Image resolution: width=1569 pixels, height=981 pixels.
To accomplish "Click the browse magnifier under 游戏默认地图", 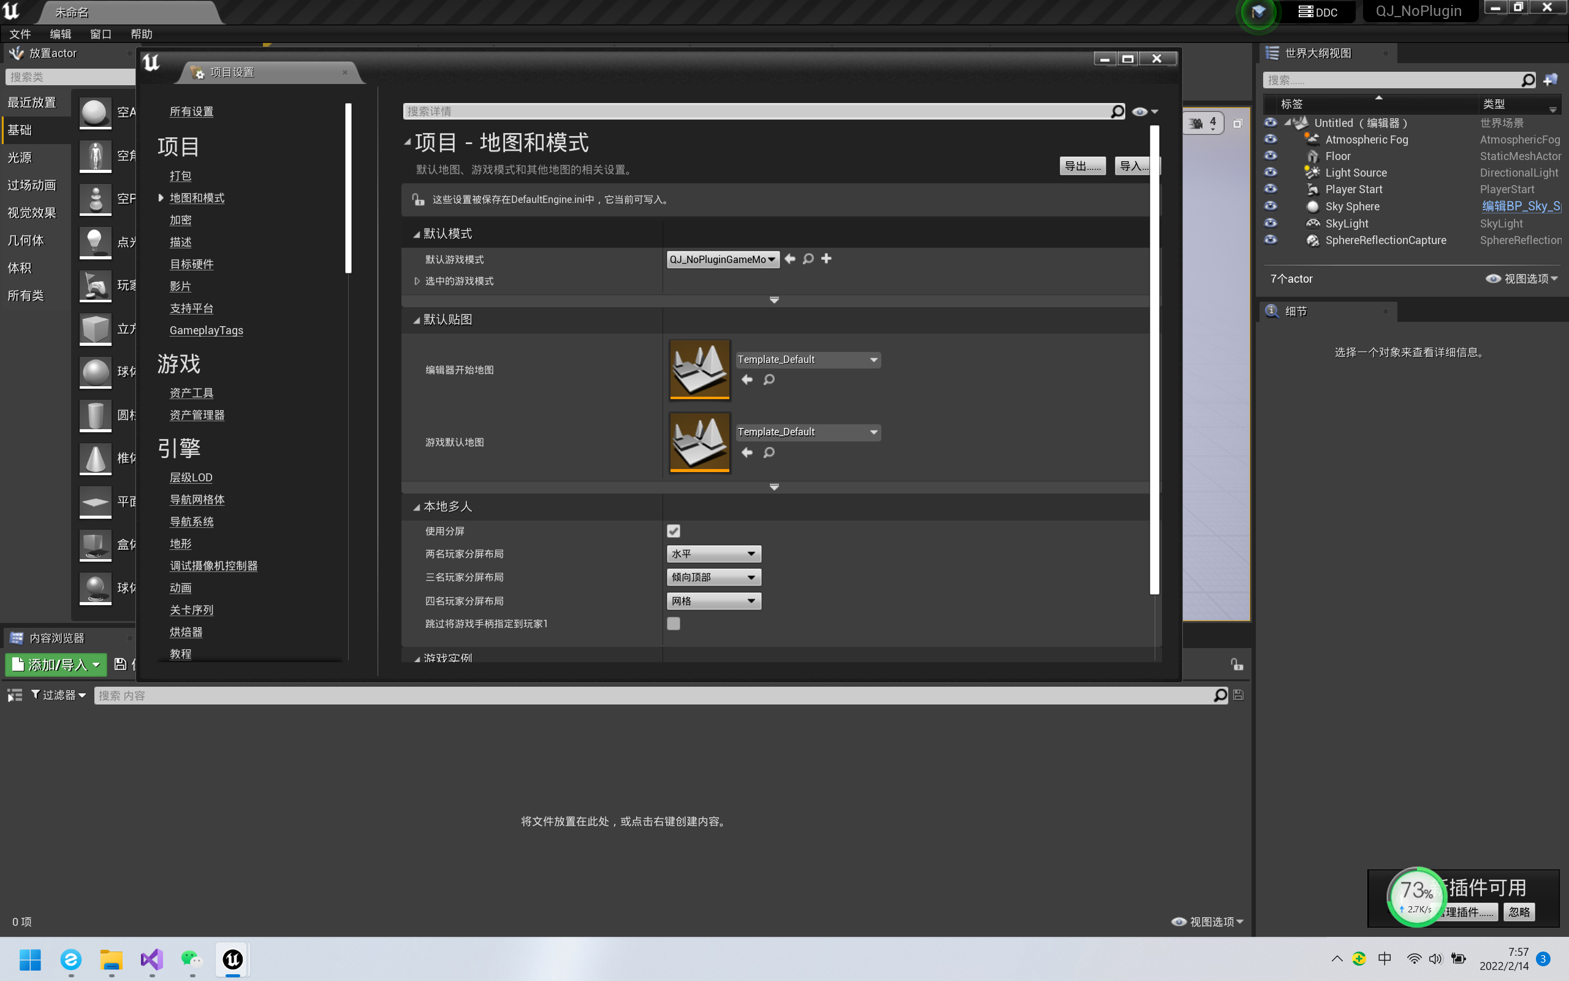I will coord(769,452).
